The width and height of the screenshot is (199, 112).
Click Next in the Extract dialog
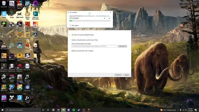point(118,75)
